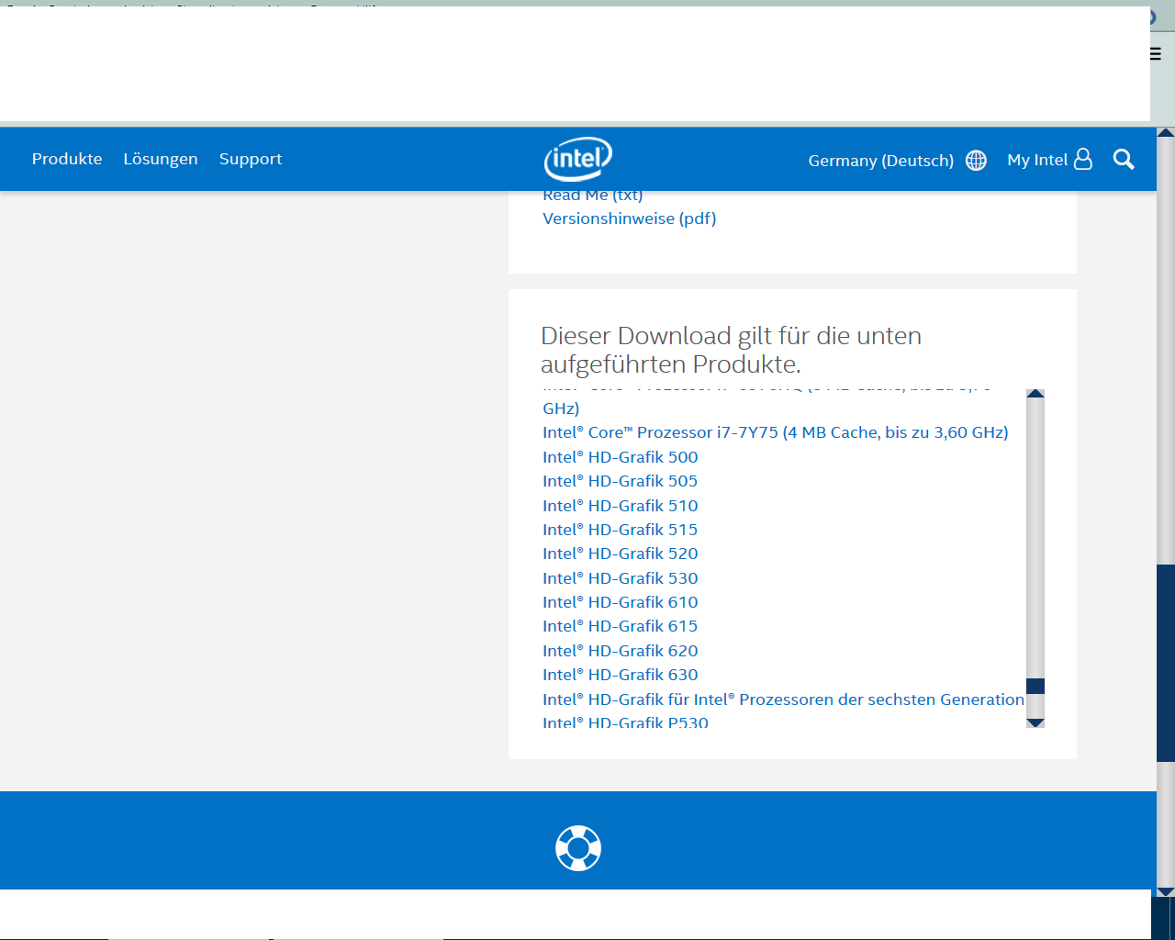Click the page scrollbar up arrow

[x=1166, y=133]
